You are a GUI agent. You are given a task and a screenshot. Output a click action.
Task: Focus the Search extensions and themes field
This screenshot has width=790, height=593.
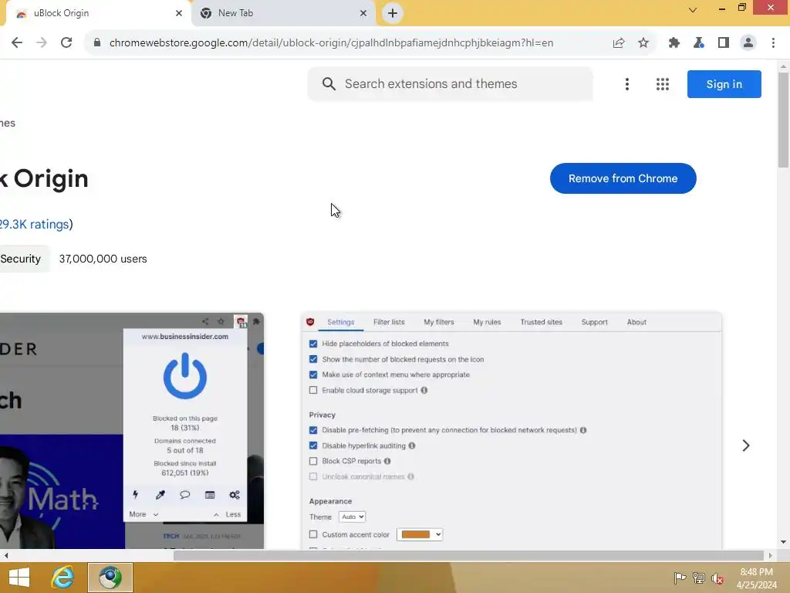pyautogui.click(x=450, y=83)
